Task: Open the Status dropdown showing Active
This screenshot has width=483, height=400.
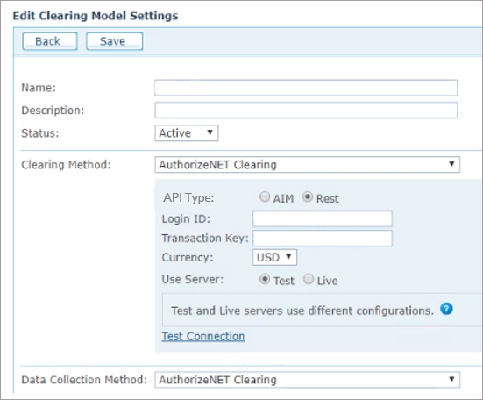Action: [x=187, y=133]
